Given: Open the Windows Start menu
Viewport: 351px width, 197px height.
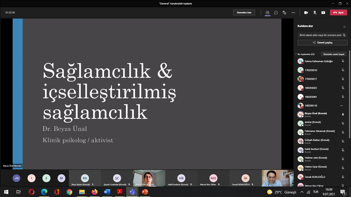Looking at the screenshot, I should coord(6,192).
